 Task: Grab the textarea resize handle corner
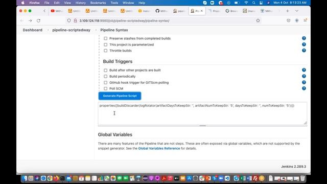click(306, 123)
